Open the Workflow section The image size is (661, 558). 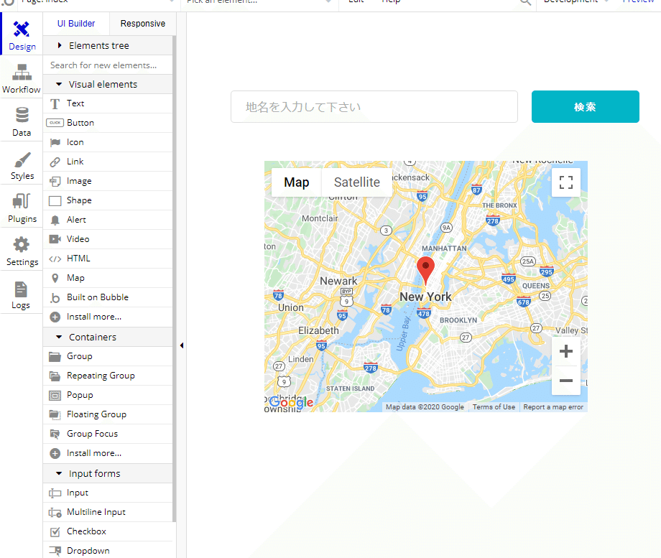tap(22, 78)
